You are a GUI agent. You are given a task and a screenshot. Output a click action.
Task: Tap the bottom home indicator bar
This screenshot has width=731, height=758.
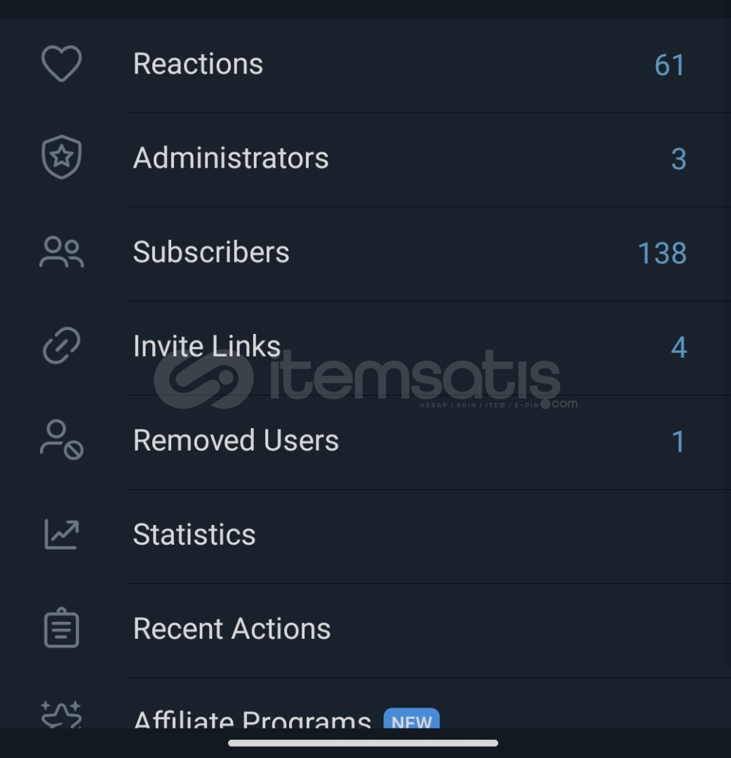tap(363, 743)
